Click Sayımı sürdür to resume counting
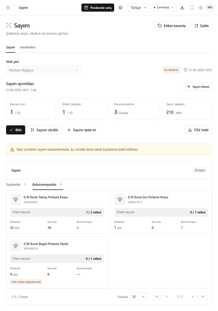The height and width of the screenshot is (311, 218). [x=44, y=130]
